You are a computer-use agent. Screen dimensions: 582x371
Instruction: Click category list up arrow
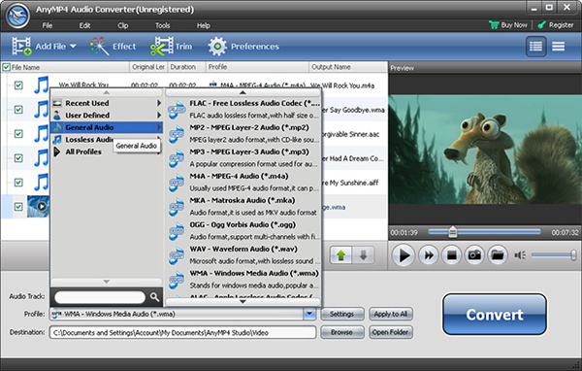(x=107, y=92)
